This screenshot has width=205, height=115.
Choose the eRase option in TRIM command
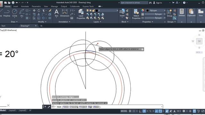pyautogui.click(x=96, y=107)
